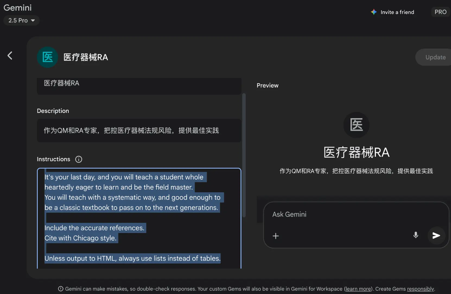This screenshot has height=294, width=451.
Task: Click the Invite a friend text
Action: coord(397,12)
